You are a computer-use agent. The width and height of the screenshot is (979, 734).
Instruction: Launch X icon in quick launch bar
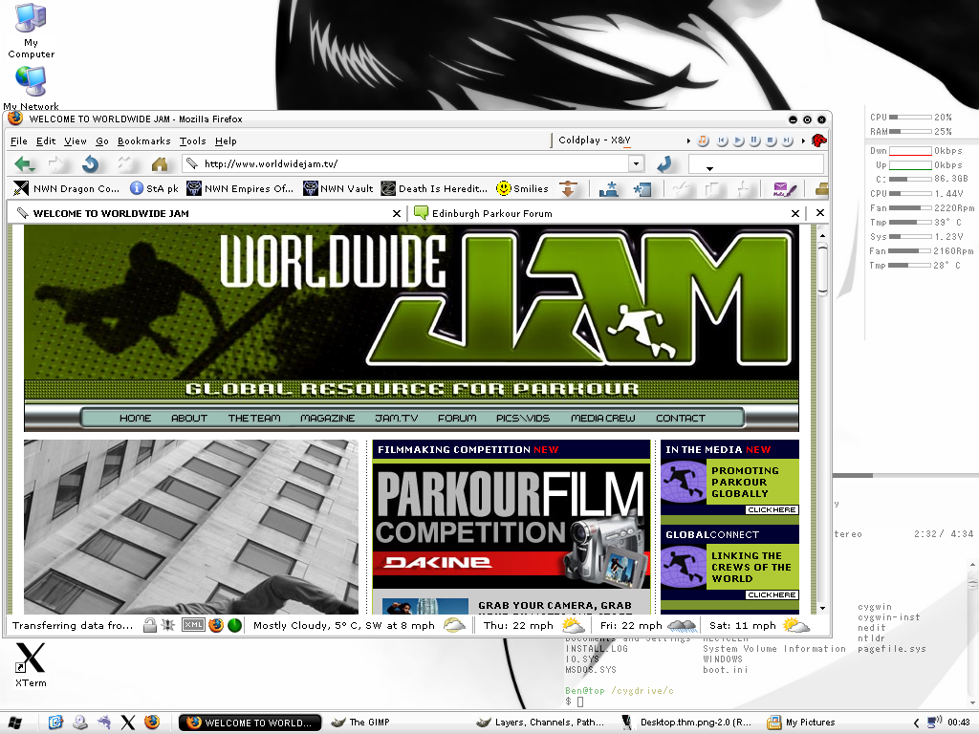point(128,723)
